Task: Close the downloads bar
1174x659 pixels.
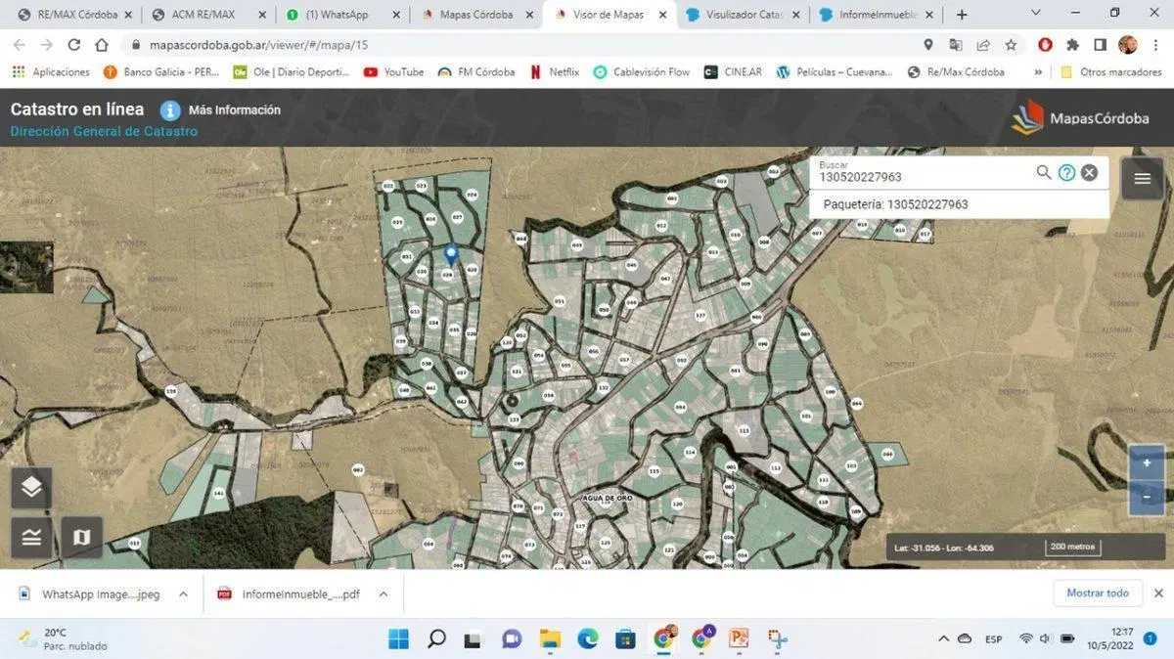Action: (1158, 593)
